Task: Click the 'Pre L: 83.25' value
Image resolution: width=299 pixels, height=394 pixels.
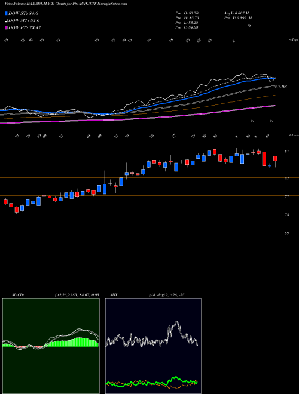Action: pos(187,23)
